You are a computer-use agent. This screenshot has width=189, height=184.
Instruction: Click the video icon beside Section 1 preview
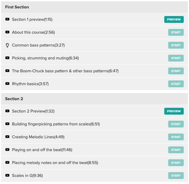(x=7, y=19)
